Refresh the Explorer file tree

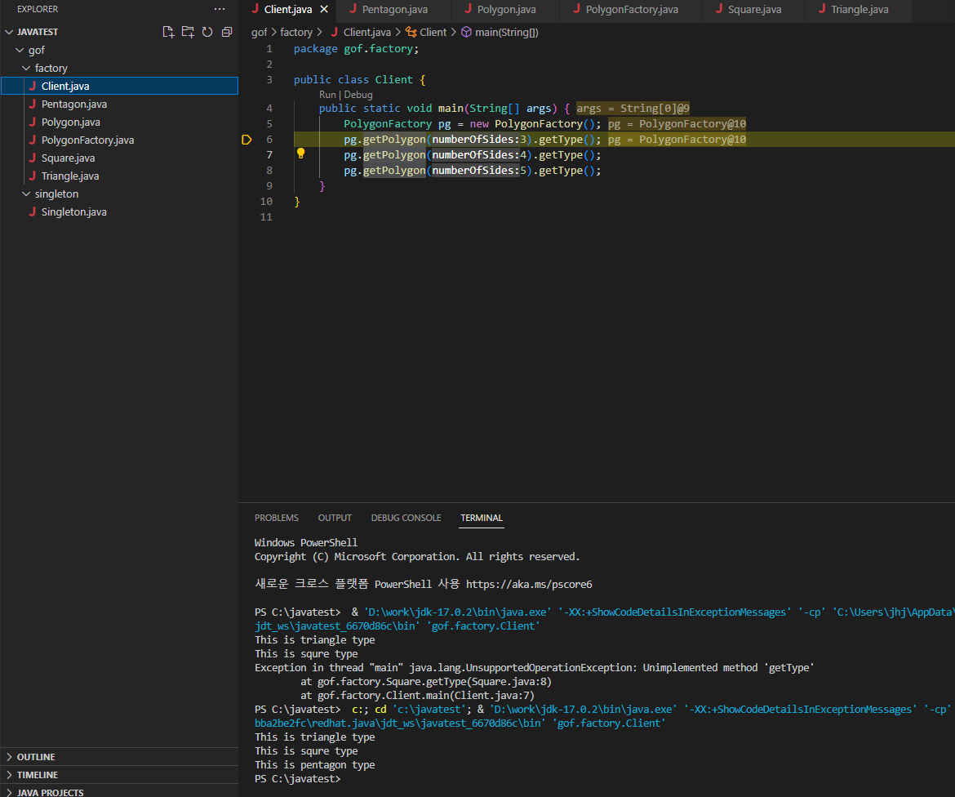(x=207, y=32)
